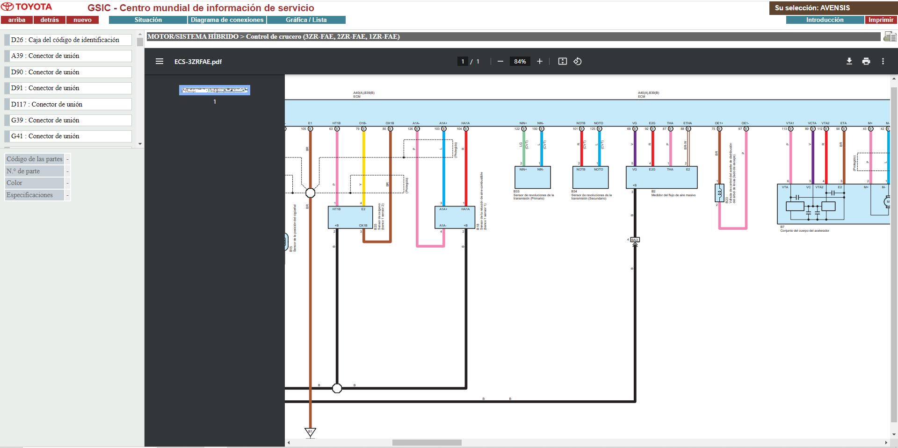
Task: Click the Su selección: AVENSIS label
Action: [812, 8]
